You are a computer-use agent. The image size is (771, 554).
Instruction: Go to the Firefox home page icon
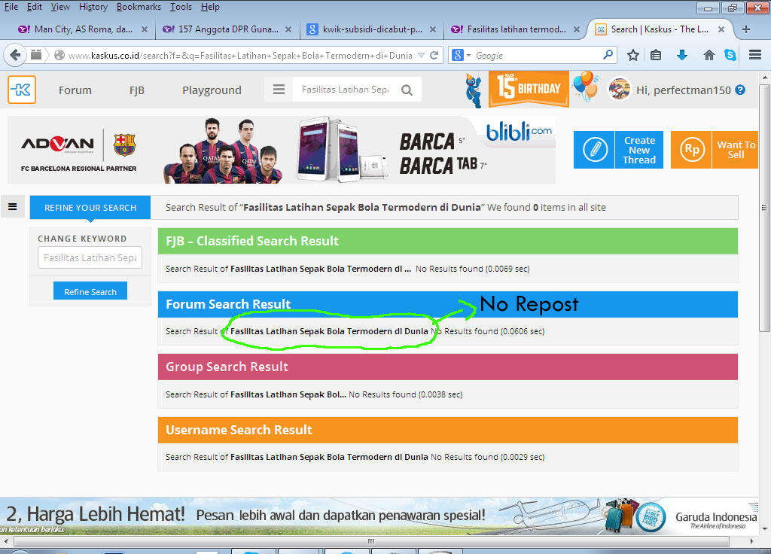click(x=709, y=55)
